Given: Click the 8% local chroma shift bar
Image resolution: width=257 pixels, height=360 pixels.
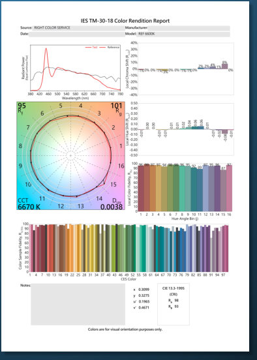Looking at the screenshot, I should [x=225, y=66].
